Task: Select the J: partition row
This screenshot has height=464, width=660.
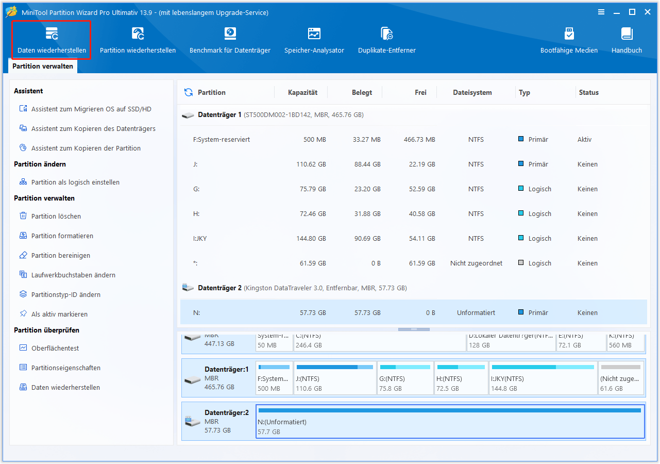Action: pos(414,164)
